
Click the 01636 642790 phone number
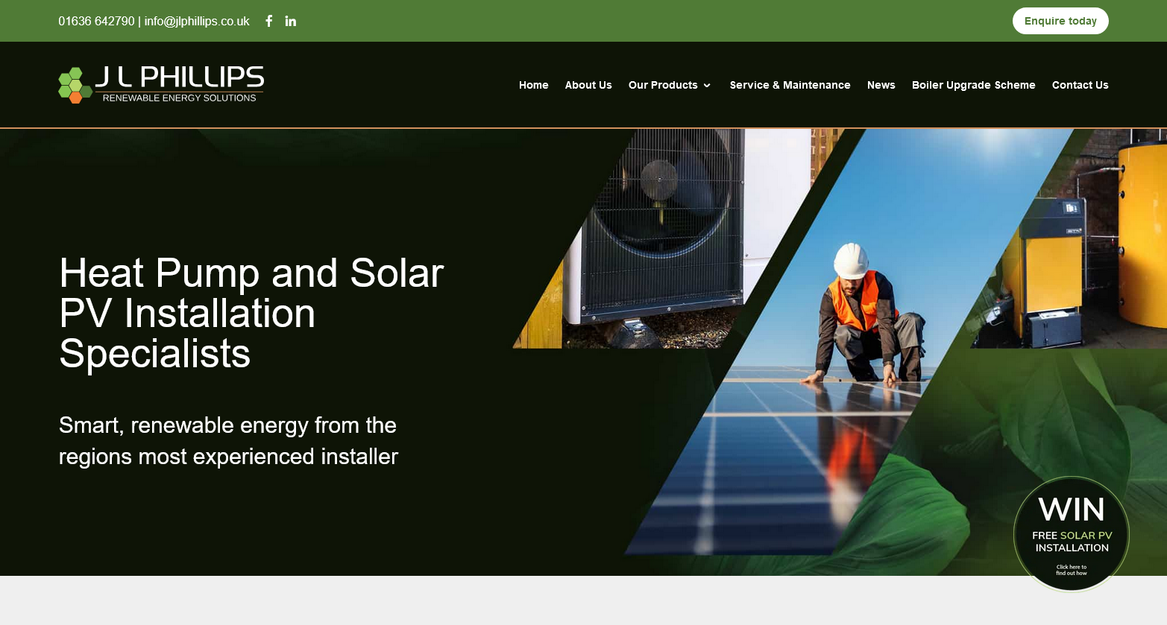coord(96,21)
